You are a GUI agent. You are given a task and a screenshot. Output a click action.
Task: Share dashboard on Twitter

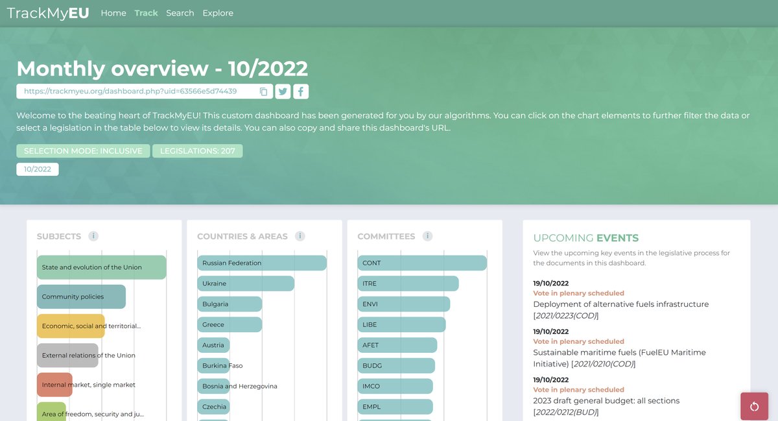(x=283, y=91)
